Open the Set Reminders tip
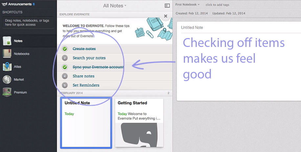The width and height of the screenshot is (301, 152). click(x=86, y=85)
